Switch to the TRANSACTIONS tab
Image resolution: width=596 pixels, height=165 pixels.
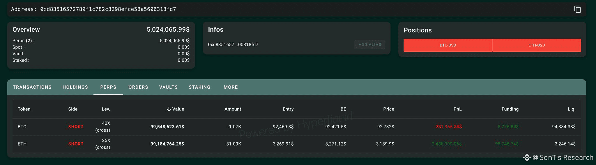coord(32,87)
